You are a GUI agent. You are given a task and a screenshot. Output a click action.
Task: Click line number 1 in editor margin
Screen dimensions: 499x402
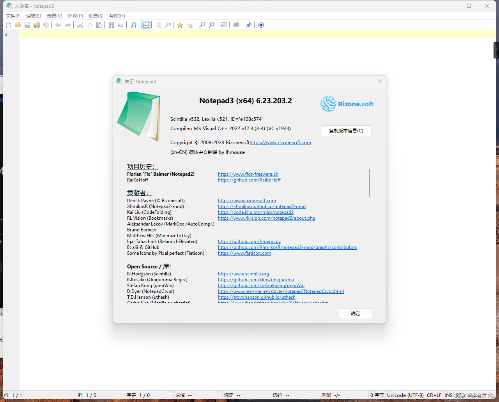(x=6, y=34)
